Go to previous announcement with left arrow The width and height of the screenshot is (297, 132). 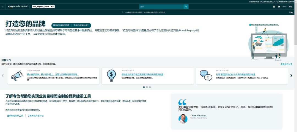pos(3,75)
